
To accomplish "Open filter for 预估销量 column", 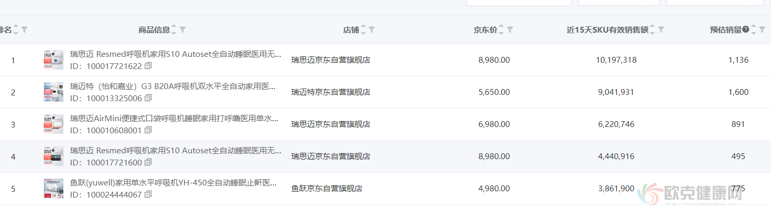I will [762, 30].
